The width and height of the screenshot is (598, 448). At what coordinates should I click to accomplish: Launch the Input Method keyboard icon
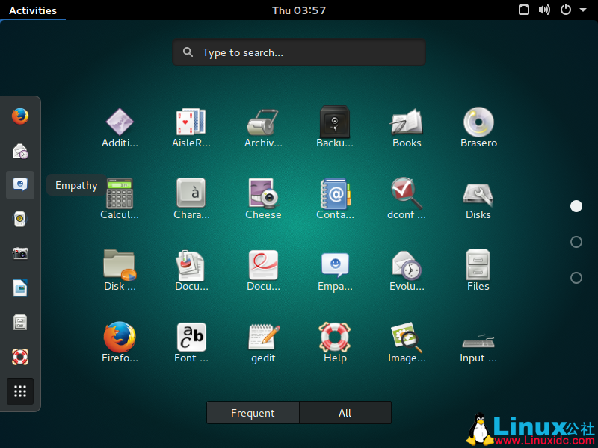tap(478, 341)
